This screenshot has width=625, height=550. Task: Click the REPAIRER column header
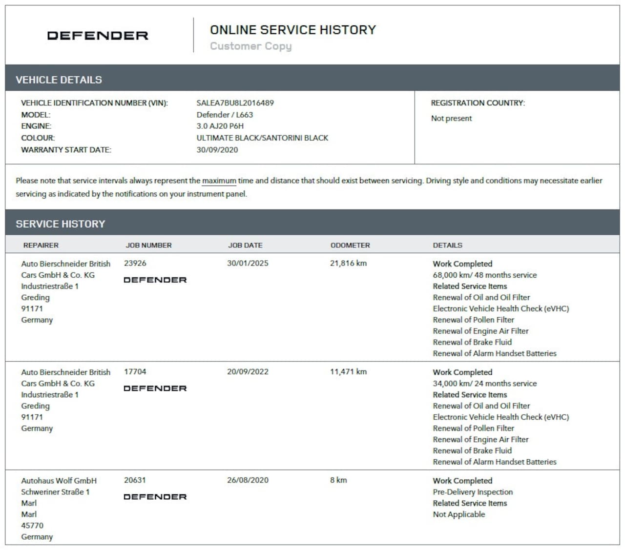click(41, 245)
